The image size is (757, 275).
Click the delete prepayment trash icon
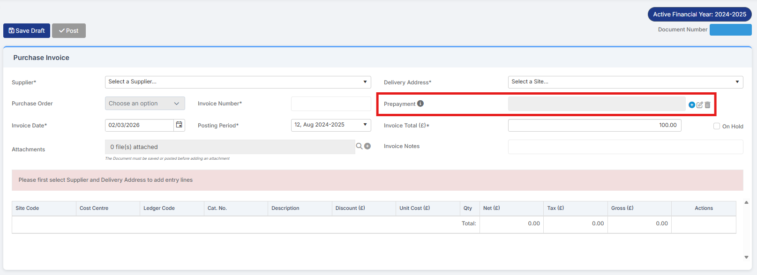click(708, 105)
